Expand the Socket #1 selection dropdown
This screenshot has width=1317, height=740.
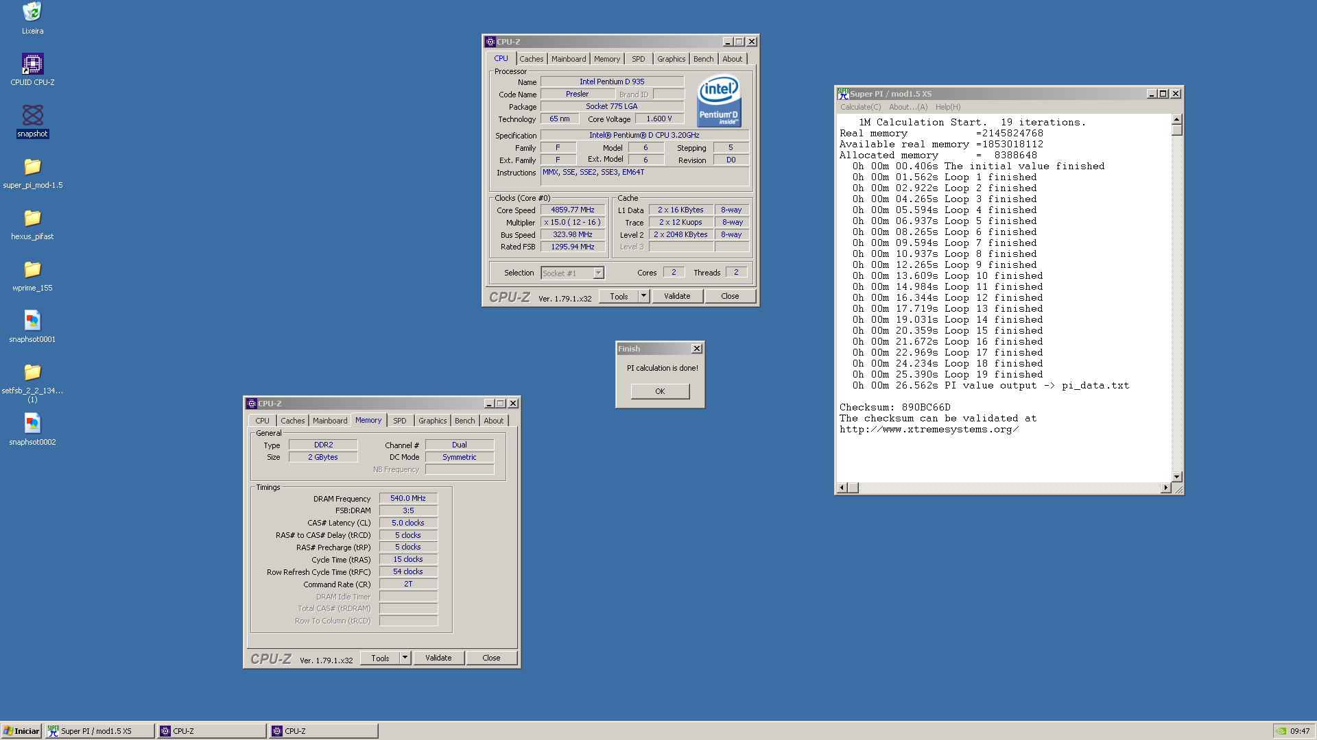598,273
